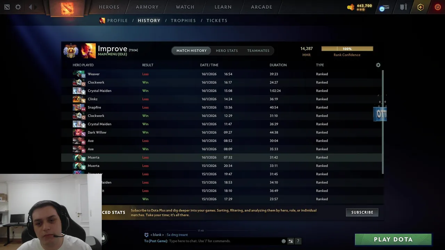This screenshot has width=445, height=250.
Task: Open the ARMORY menu
Action: pyautogui.click(x=147, y=7)
